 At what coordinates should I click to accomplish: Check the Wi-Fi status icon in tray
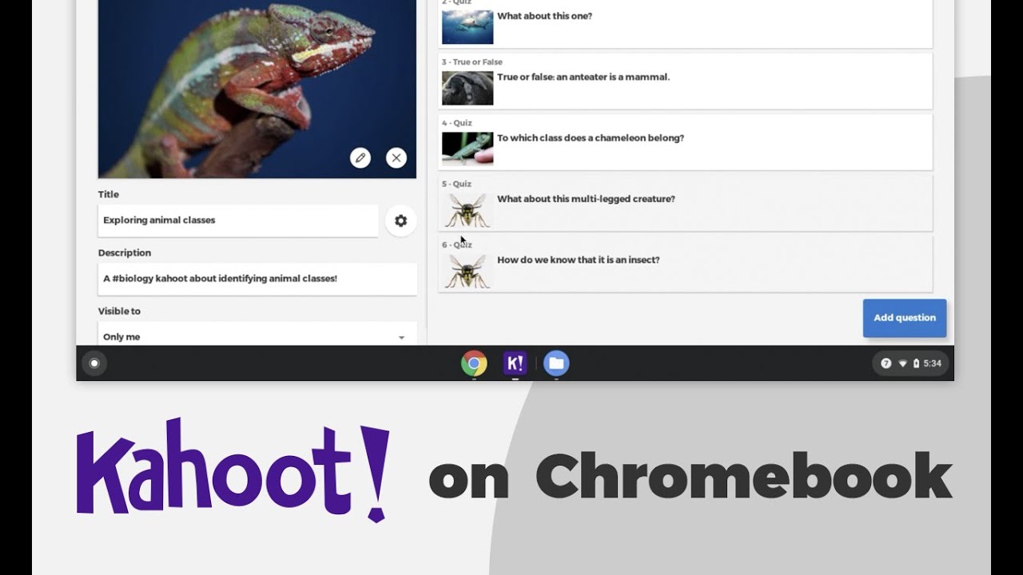[902, 363]
